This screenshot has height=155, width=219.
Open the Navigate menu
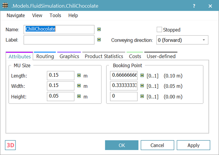16,15
